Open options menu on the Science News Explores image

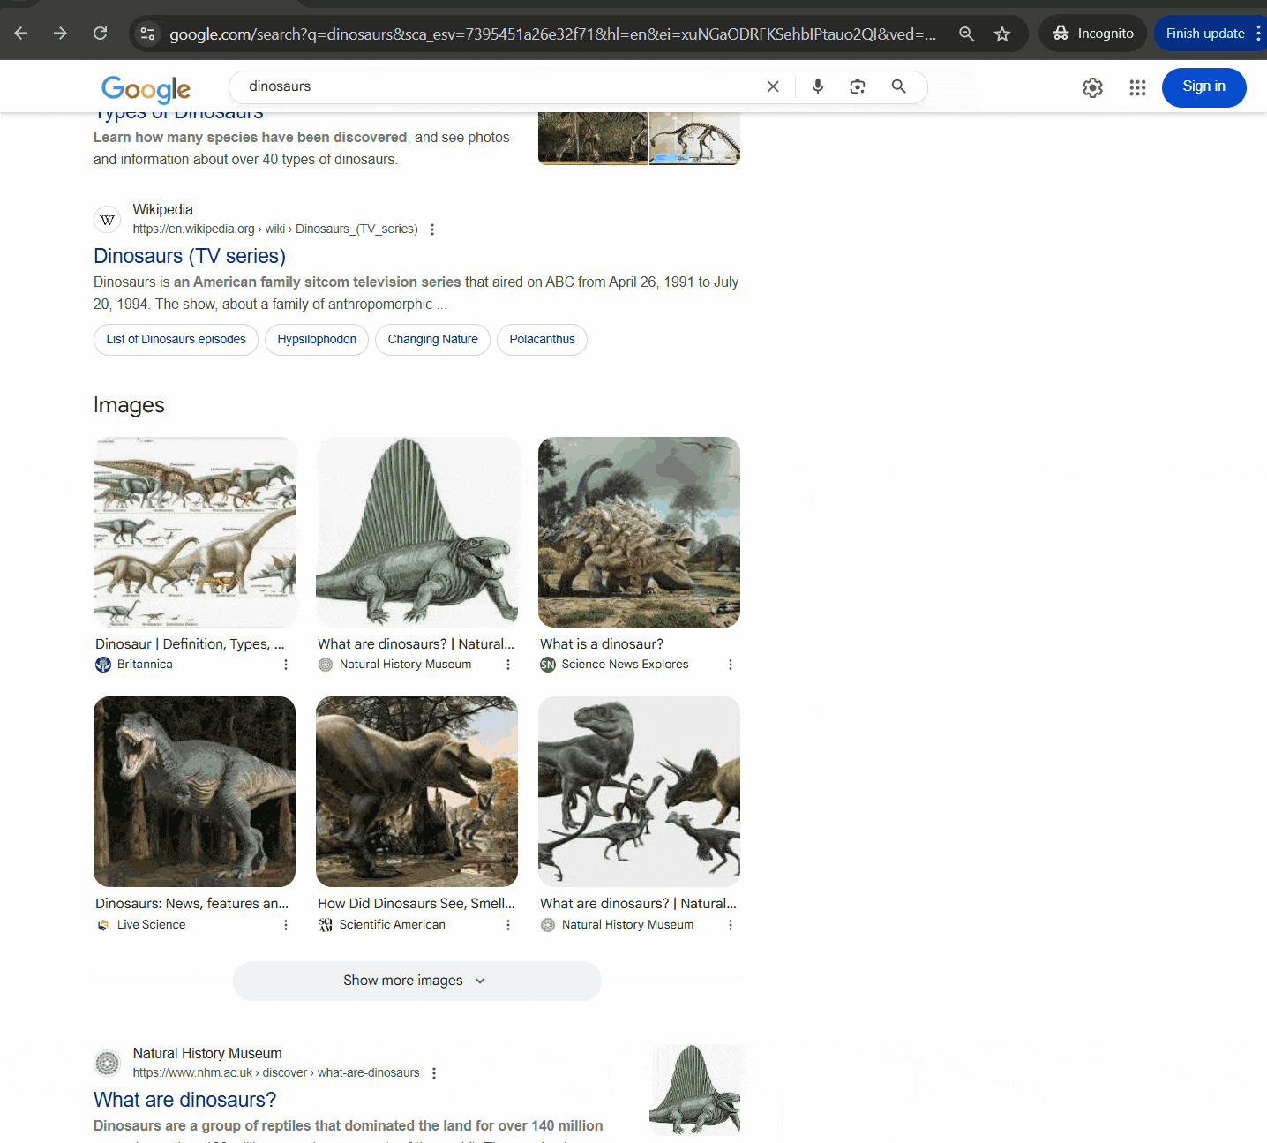point(730,664)
